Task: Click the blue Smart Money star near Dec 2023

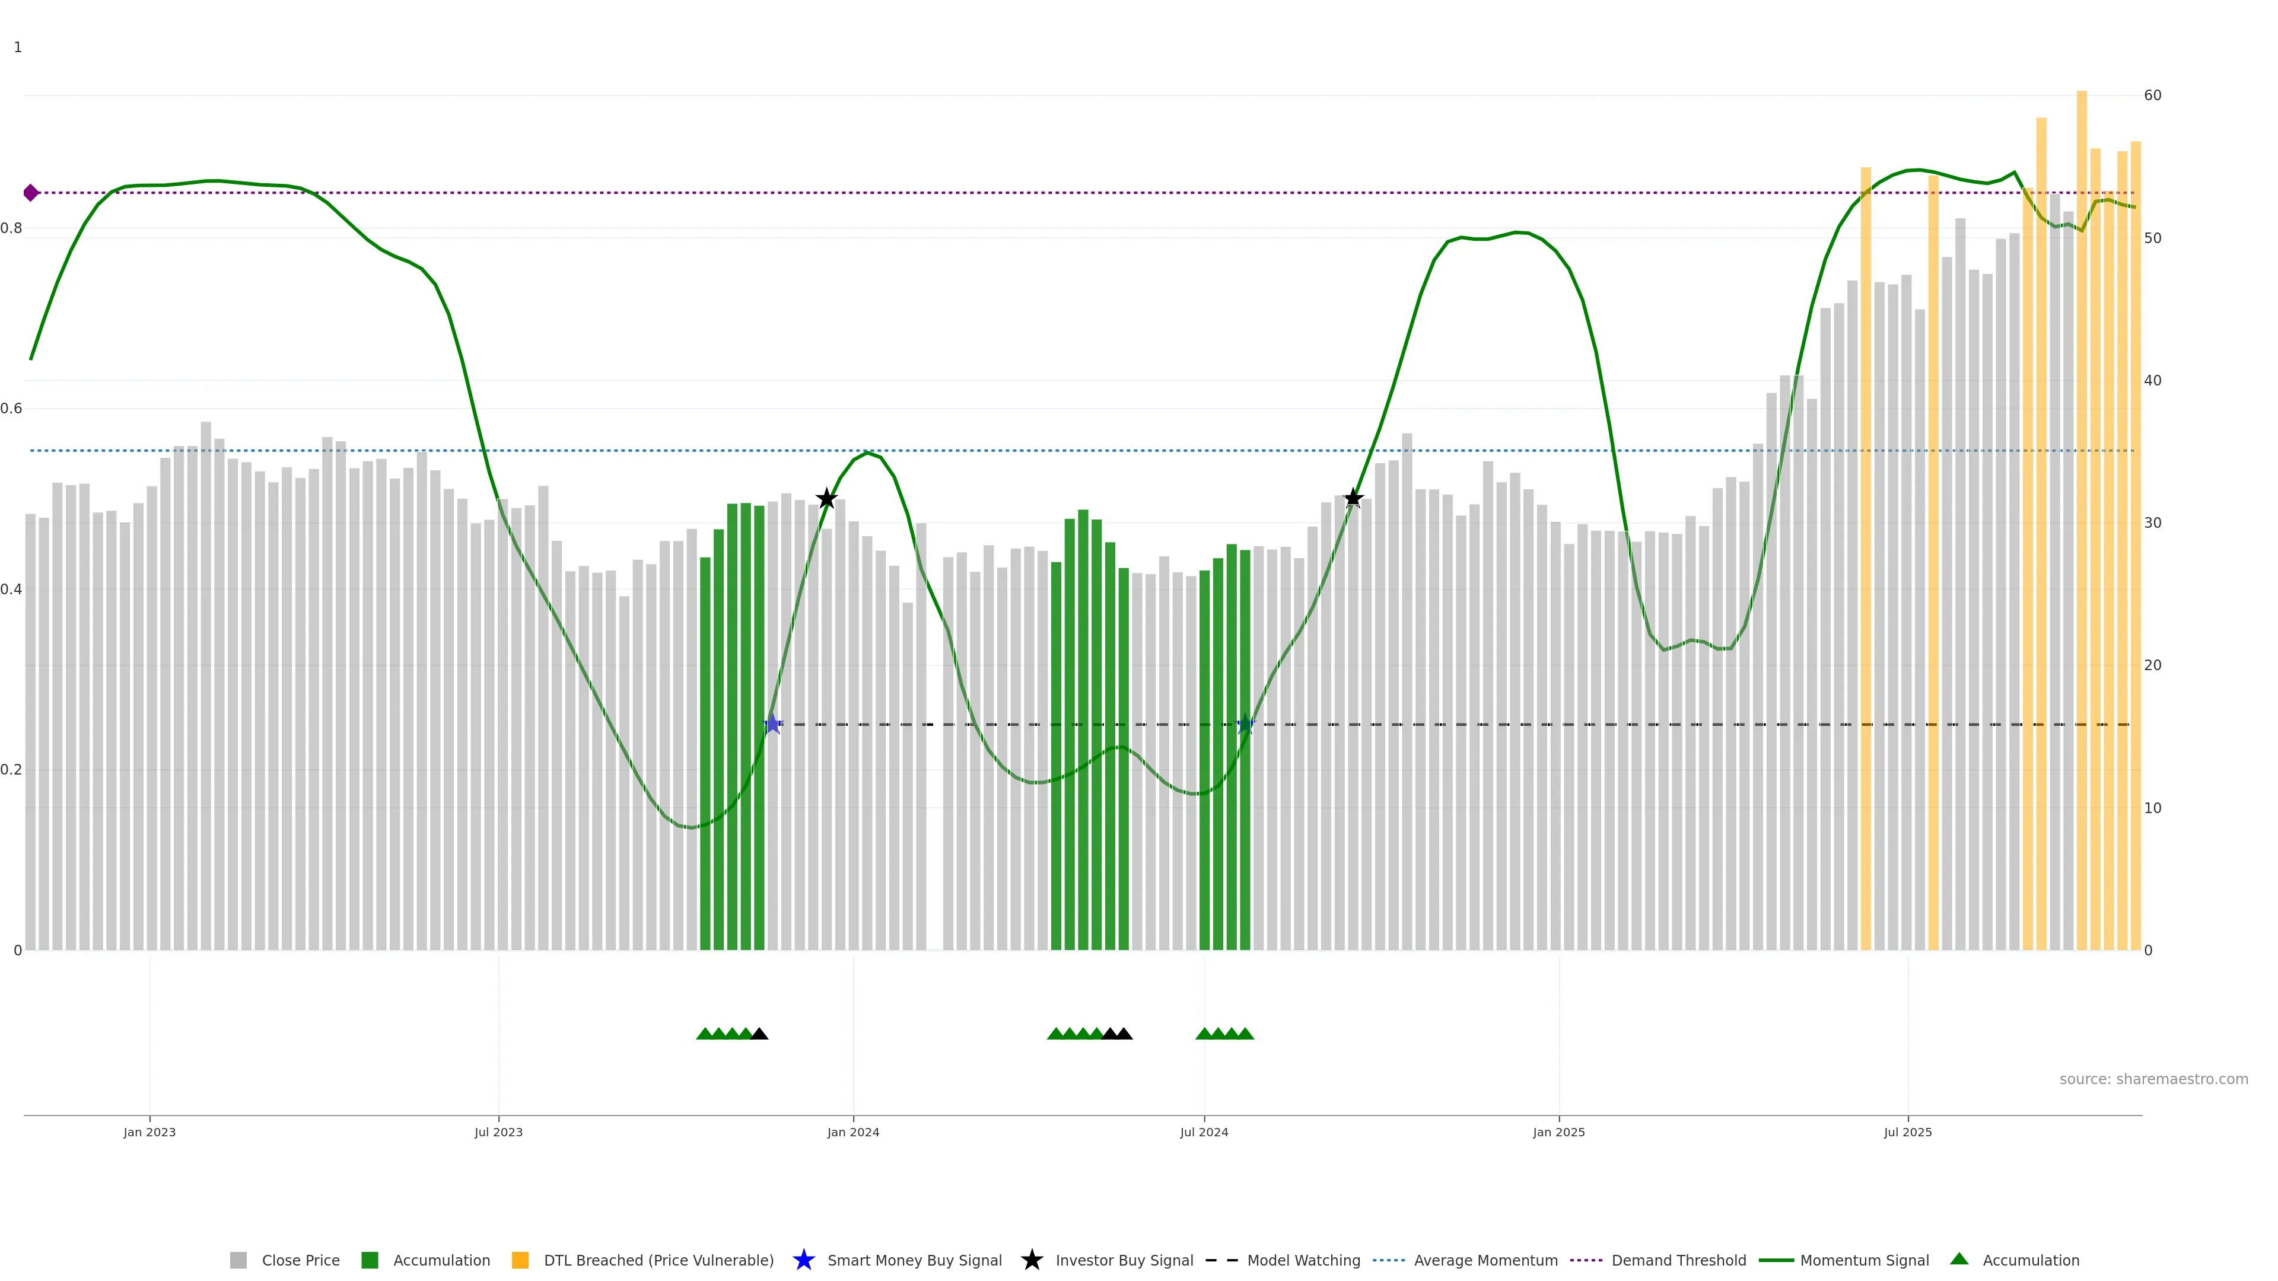Action: (773, 724)
